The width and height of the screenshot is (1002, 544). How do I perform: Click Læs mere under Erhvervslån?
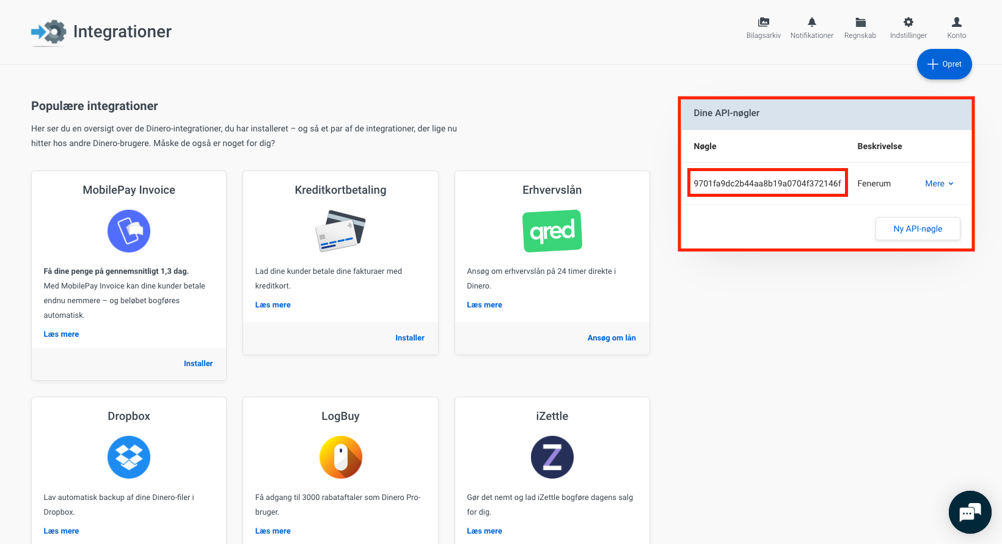tap(485, 305)
